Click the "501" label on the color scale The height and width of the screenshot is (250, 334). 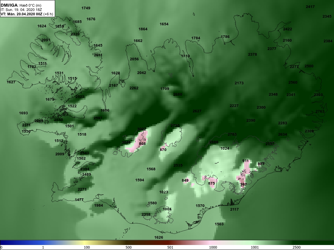[x=170, y=247]
